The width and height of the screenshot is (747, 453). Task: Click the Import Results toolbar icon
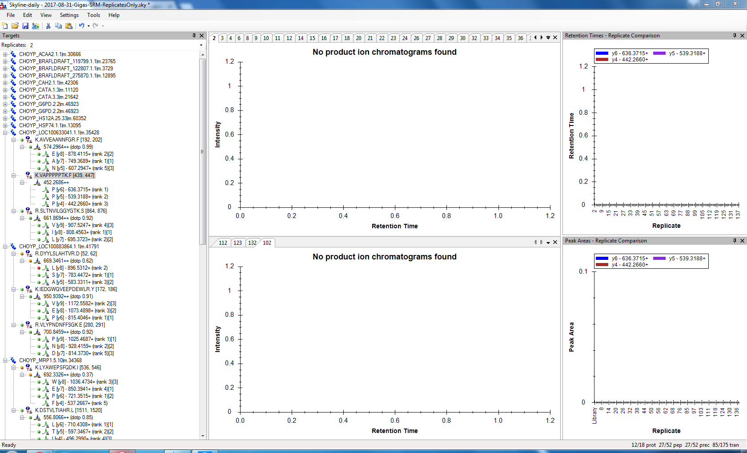(x=36, y=26)
